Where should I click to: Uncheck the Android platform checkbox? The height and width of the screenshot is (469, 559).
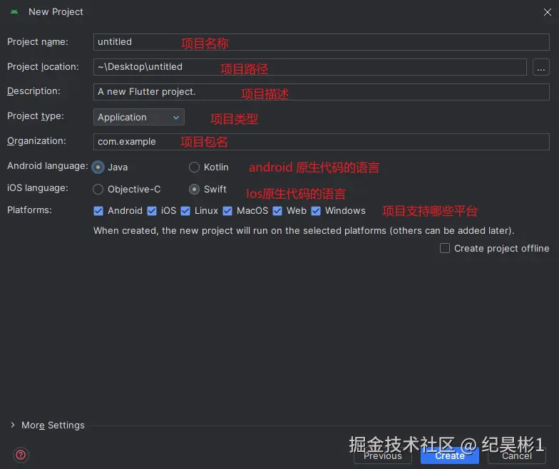pos(98,211)
